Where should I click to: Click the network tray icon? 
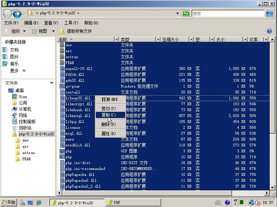251,202
